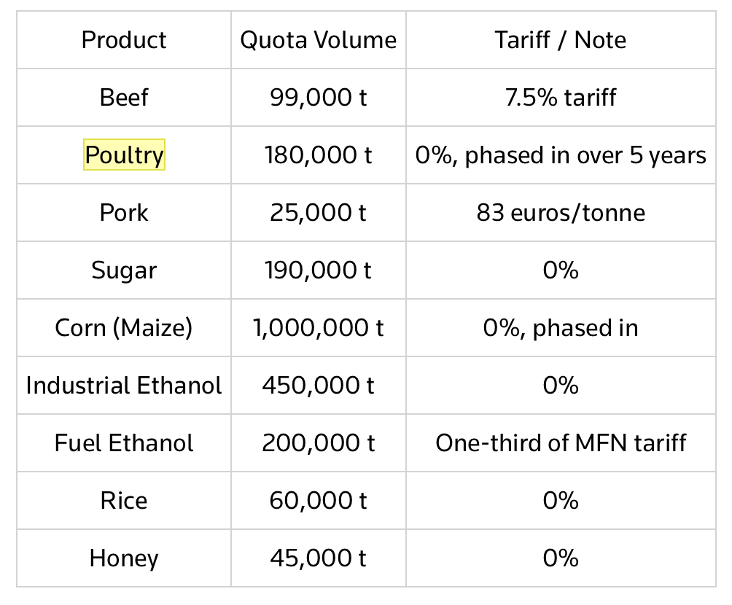Viewport: 732px width, 605px height.
Task: Click the 7.5% tariff cell
Action: tap(561, 98)
